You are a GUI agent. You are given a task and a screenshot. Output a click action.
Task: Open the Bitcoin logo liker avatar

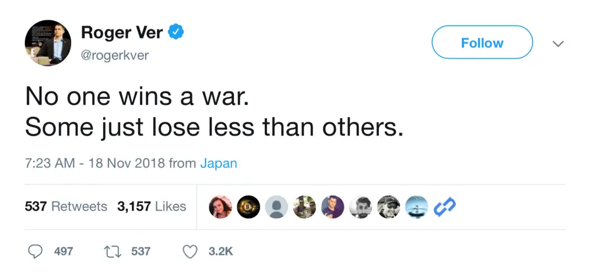coord(248,206)
